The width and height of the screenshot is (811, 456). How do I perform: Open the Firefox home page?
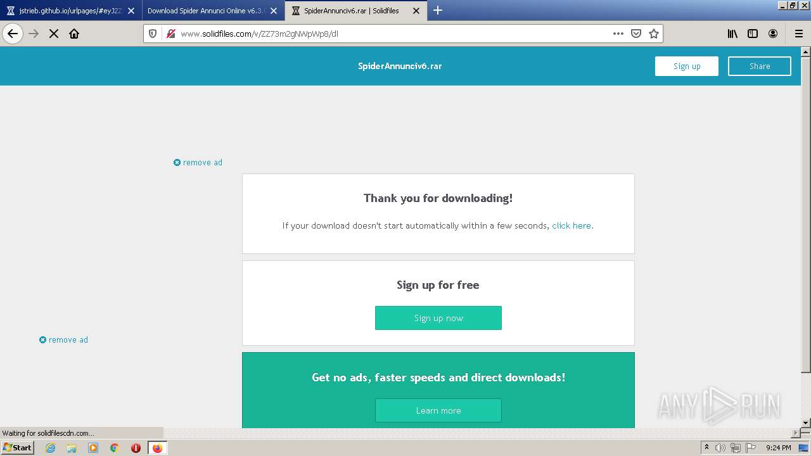(x=74, y=34)
